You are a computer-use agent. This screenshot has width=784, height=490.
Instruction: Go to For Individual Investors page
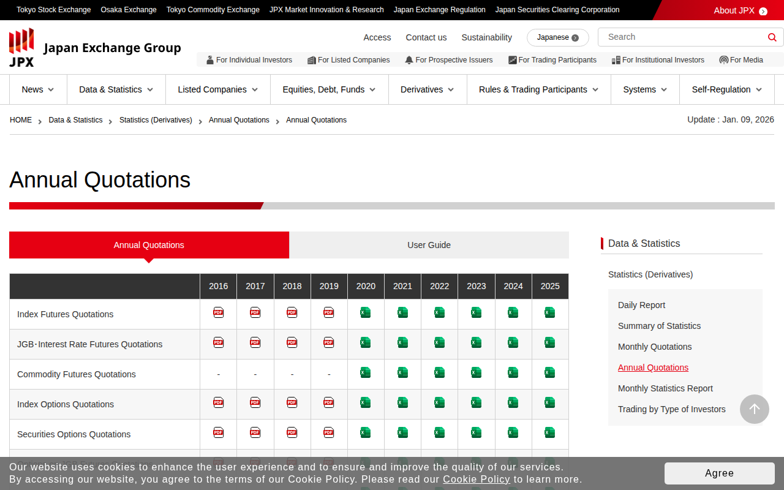(x=249, y=60)
